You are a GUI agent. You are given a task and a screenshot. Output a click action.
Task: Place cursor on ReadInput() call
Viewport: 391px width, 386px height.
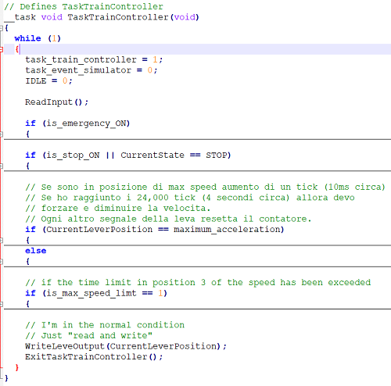pyautogui.click(x=56, y=102)
